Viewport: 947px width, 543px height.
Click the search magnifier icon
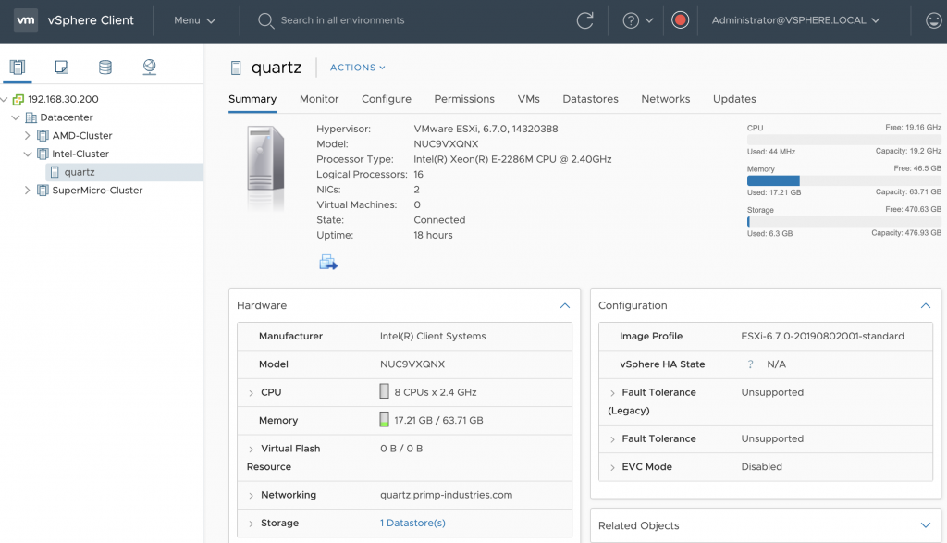[265, 20]
